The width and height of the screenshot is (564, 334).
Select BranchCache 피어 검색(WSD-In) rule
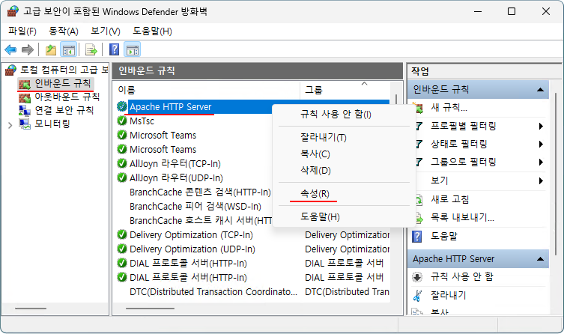(x=195, y=207)
